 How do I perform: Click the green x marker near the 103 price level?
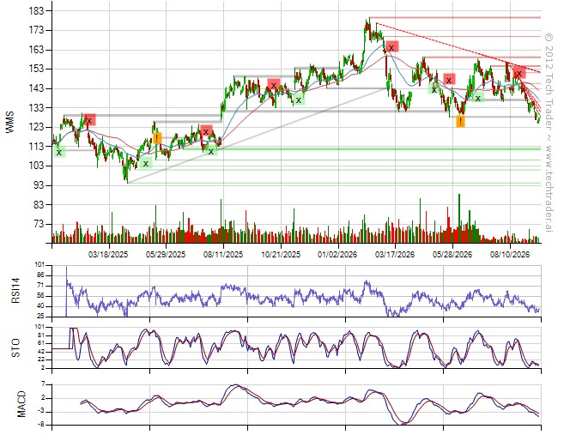tap(146, 164)
